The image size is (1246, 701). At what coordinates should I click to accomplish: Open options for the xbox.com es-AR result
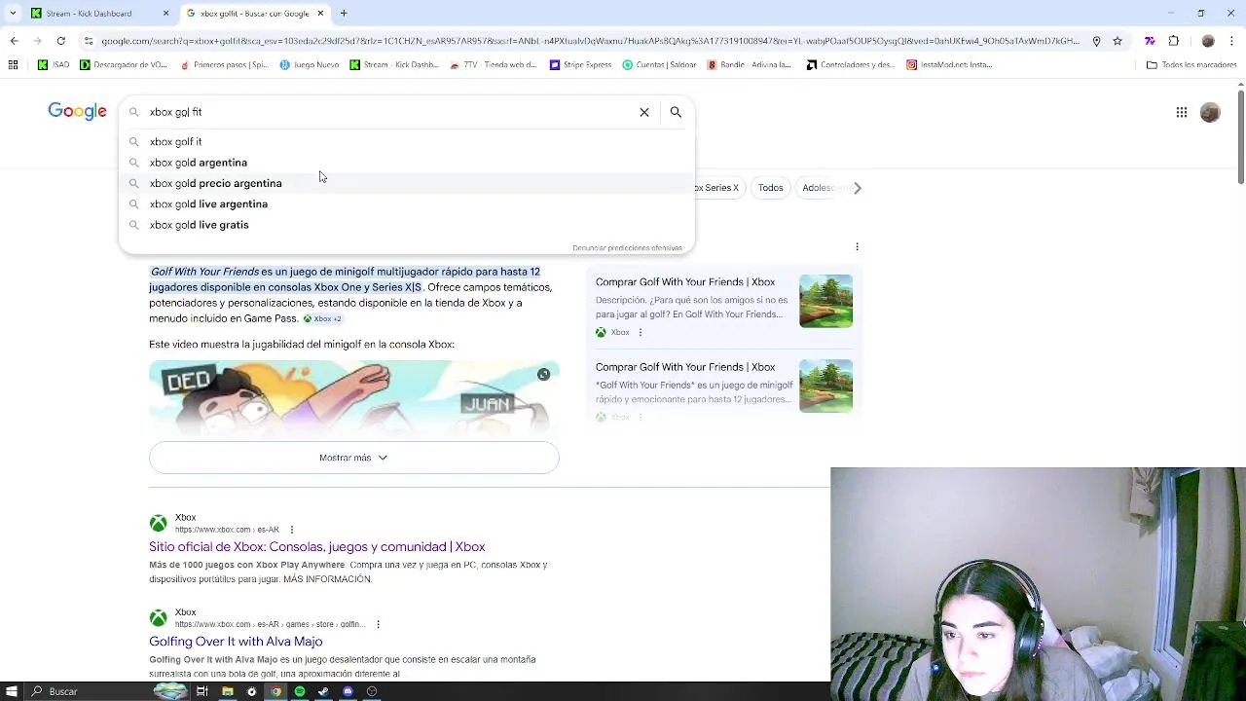[291, 530]
